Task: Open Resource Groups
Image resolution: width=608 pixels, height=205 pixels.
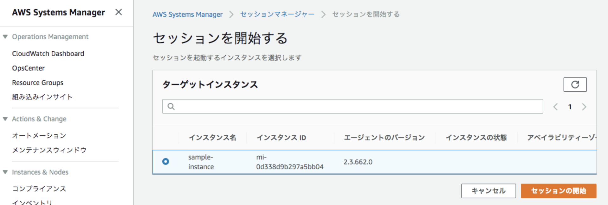Action: 38,83
